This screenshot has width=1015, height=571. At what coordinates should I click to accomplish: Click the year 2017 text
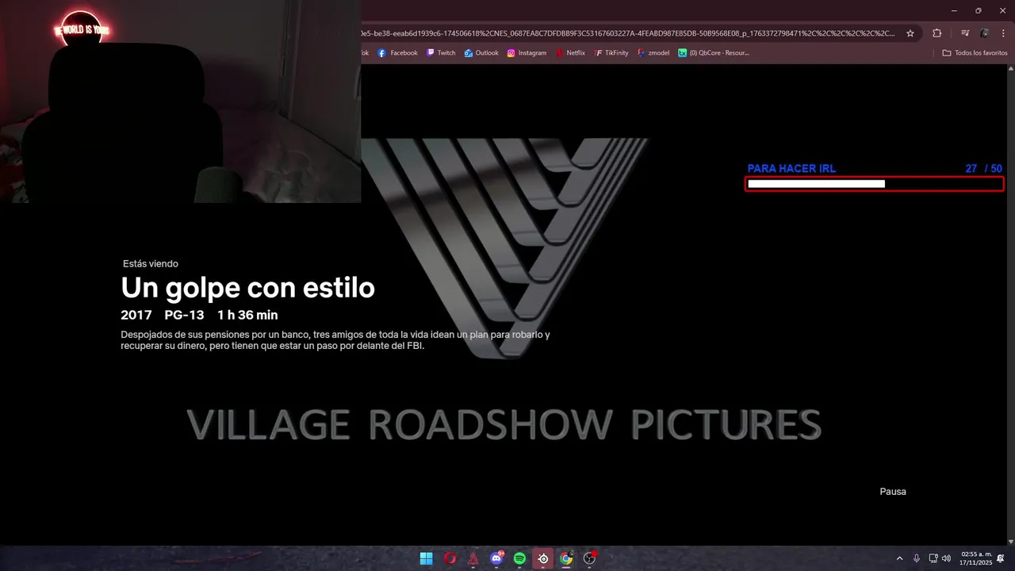136,315
